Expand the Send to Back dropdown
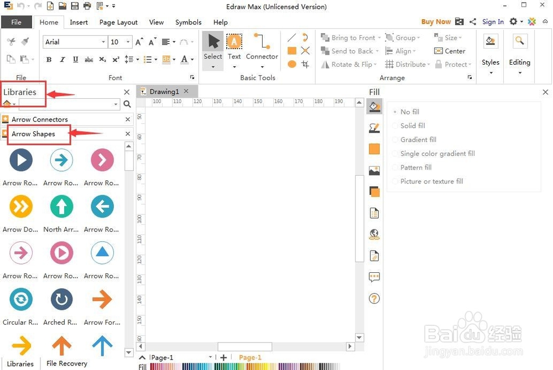553x370 pixels. point(377,51)
